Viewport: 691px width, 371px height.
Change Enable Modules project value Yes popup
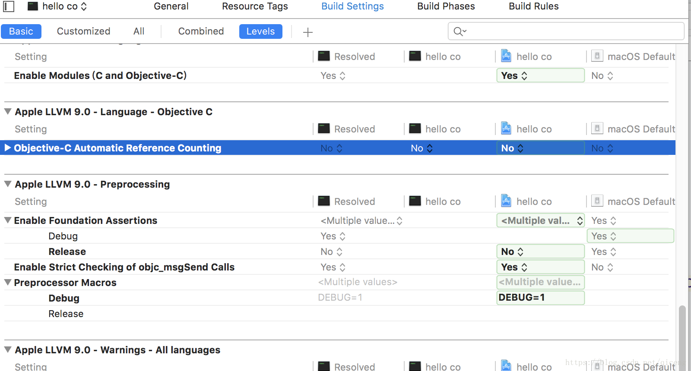point(540,75)
